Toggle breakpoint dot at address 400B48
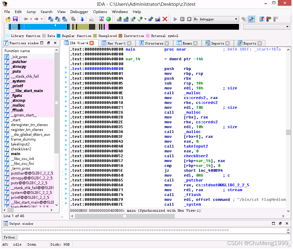 (x=66, y=145)
